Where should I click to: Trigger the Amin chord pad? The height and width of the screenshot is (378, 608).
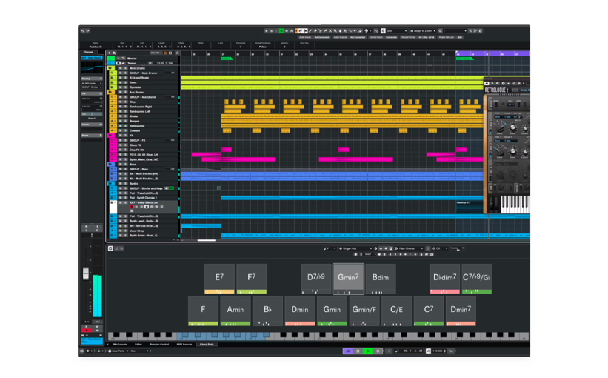(235, 311)
